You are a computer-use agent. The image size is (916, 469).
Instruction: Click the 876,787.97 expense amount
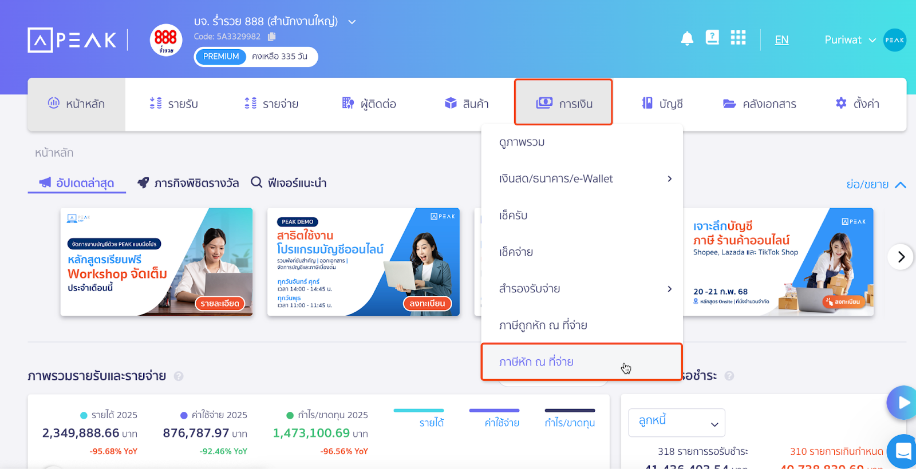[196, 434]
